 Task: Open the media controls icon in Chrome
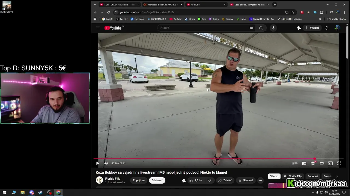point(331,12)
